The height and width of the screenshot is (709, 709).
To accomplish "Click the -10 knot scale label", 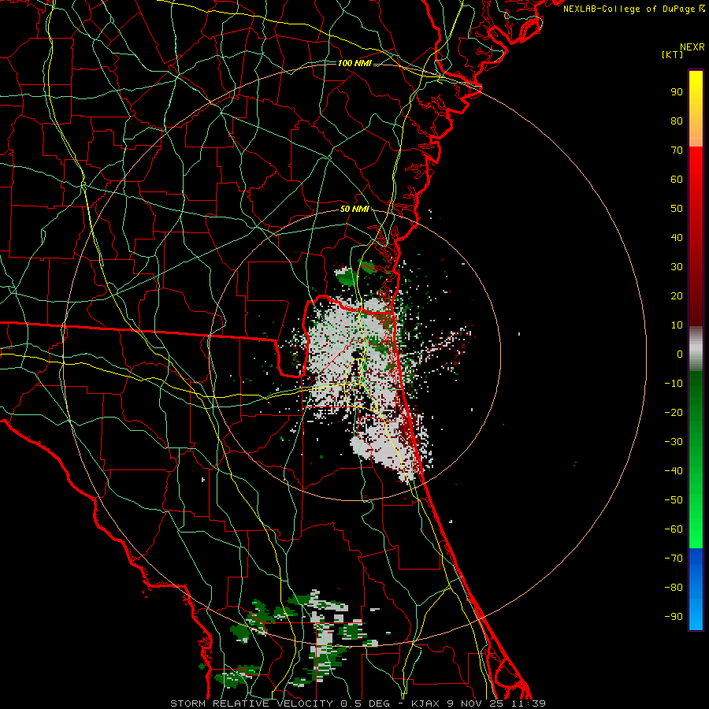I will (x=674, y=384).
